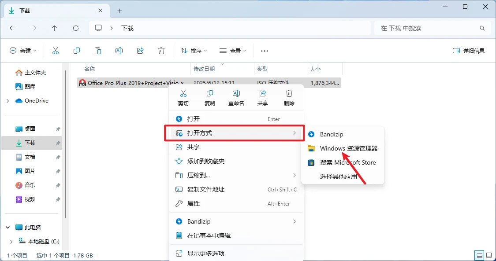Open 新建 dropdown menu
This screenshot has height=261, width=496.
[x=23, y=51]
